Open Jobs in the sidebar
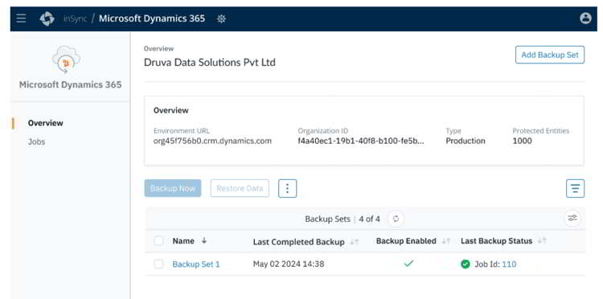Image resolution: width=603 pixels, height=299 pixels. (x=36, y=141)
